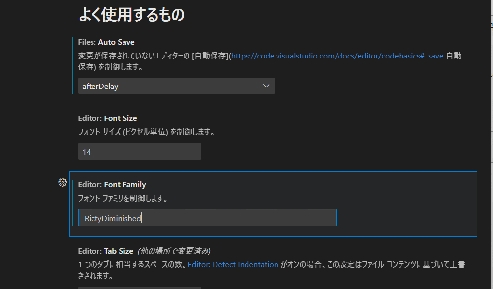Click the Font Family RictyDiminished text field
The image size is (493, 289).
(x=207, y=218)
